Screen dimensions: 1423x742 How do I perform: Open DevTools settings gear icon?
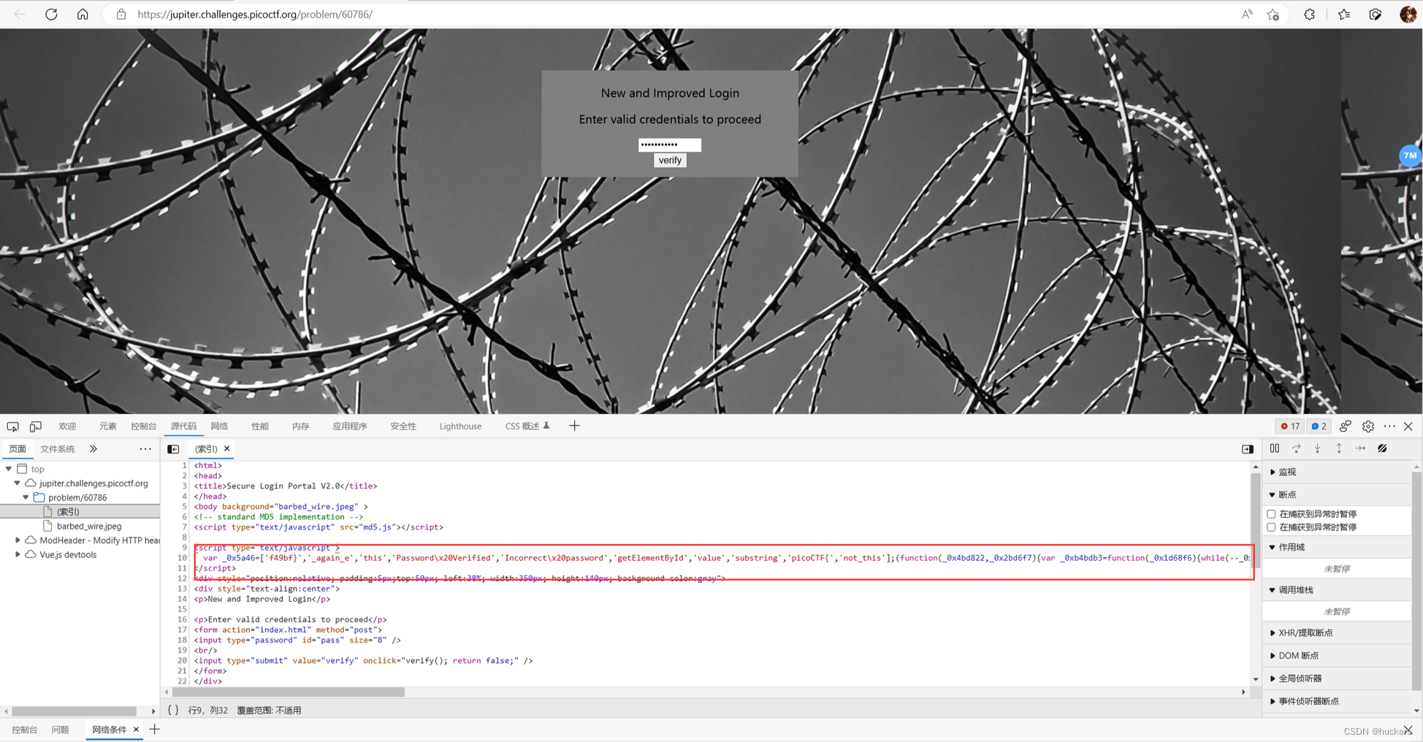1368,427
